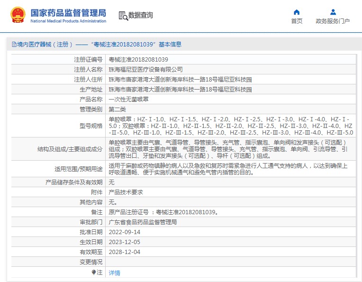This screenshot has width=362, height=282.
Task: Click the 审批部门 value 广东省食品药品监督管理局
Action: [x=143, y=222]
